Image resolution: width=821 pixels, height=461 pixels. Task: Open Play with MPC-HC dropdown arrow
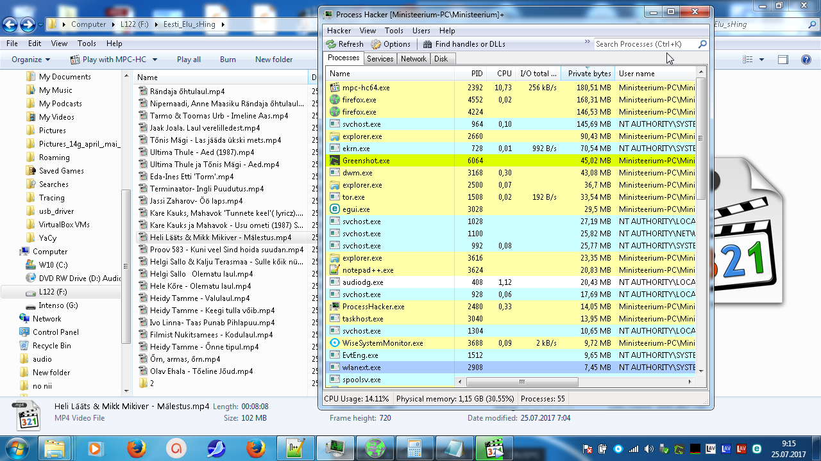pos(154,60)
